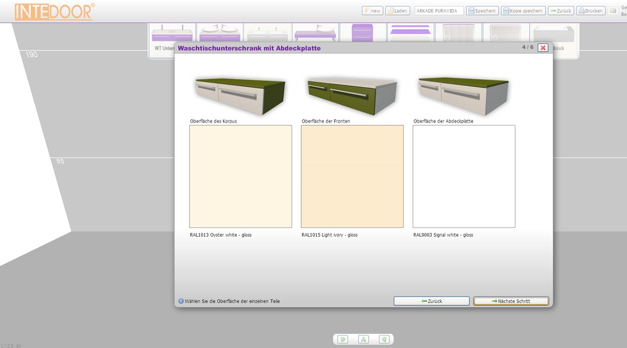Click the Korpus surface cabinet preview image

coord(240,94)
